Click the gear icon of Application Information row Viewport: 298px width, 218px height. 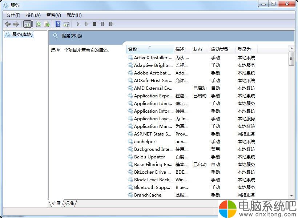(x=130, y=111)
